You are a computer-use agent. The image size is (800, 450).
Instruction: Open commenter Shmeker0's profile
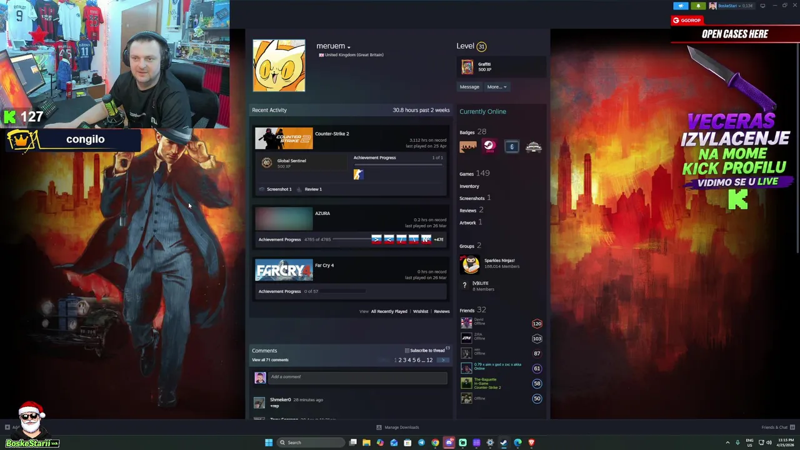pyautogui.click(x=280, y=400)
